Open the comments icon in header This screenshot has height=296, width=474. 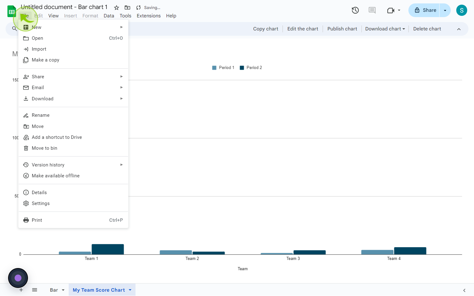pos(372,10)
